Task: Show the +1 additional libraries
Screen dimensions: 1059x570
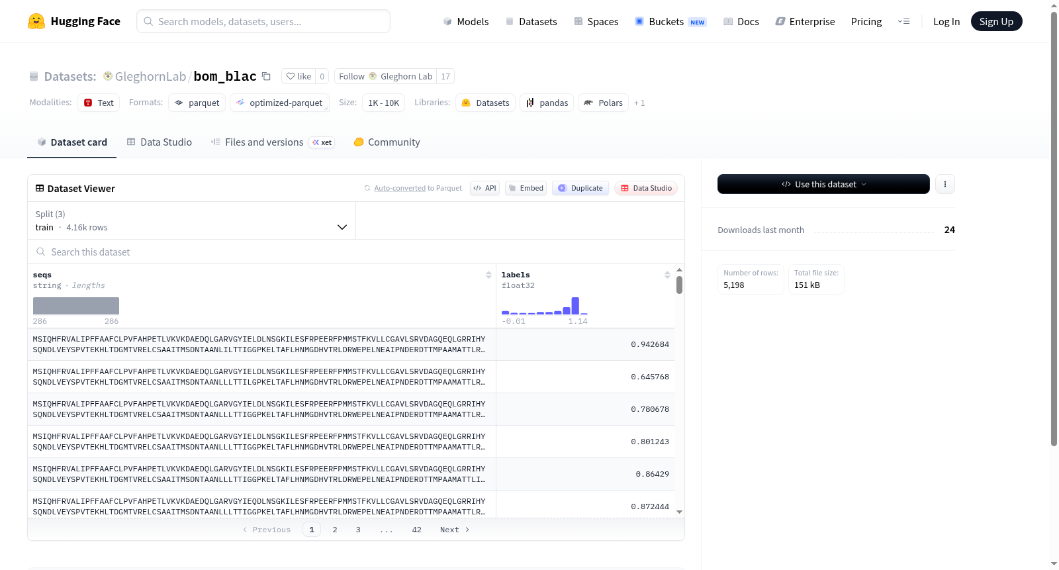Action: coord(639,103)
